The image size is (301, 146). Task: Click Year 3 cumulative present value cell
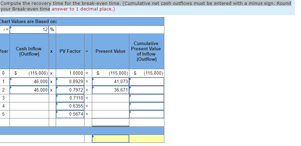(147, 98)
